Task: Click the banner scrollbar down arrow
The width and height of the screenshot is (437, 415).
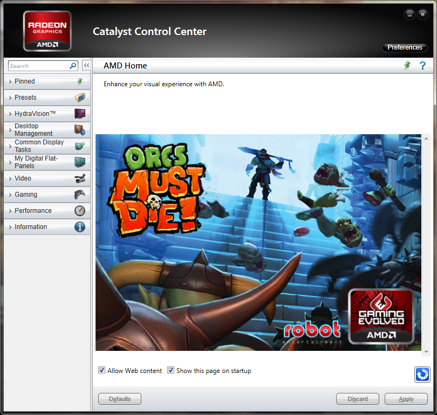Action: (x=426, y=352)
